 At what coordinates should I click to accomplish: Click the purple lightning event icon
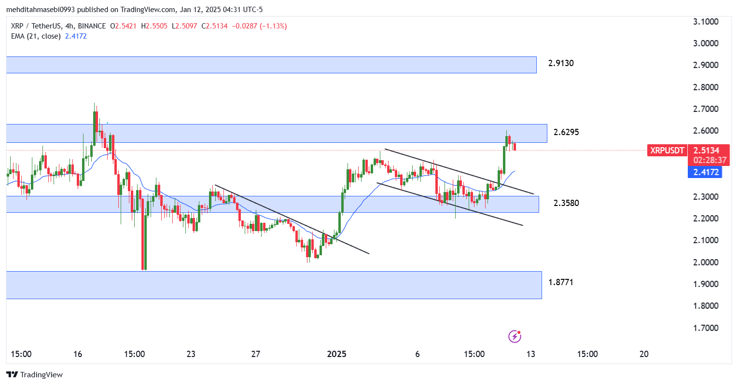click(x=515, y=336)
